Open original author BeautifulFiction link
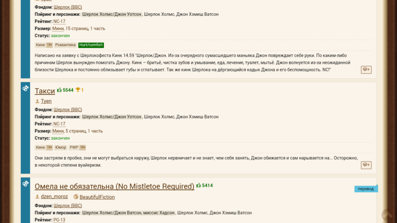Image resolution: width=397 pixels, height=223 pixels. 97,197
